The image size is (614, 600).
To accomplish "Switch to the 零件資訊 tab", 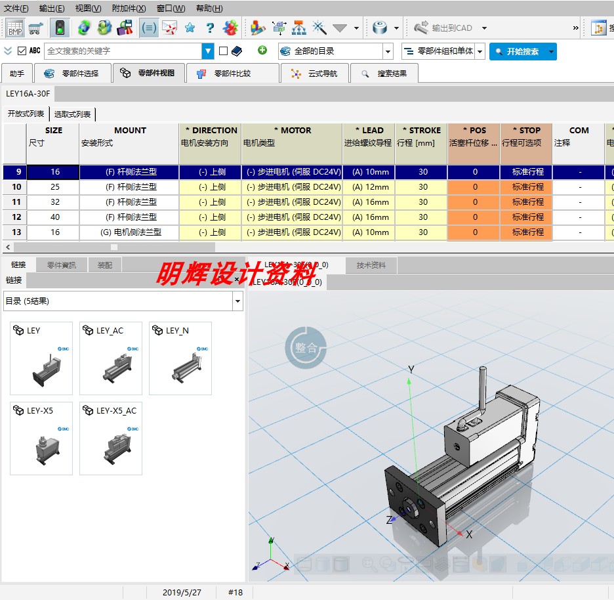I will [x=62, y=265].
